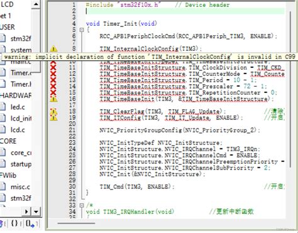
Task: Click the implicit declaration warning tooltip
Action: click(x=150, y=57)
